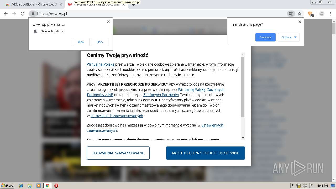Reload the current page
The width and height of the screenshot is (336, 189).
(x=23, y=14)
